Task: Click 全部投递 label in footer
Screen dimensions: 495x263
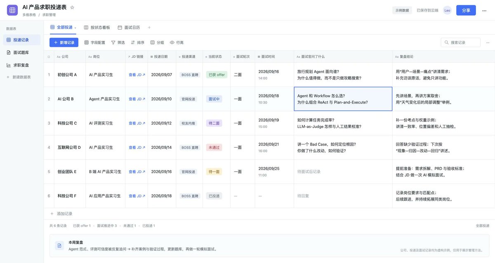Action: click(x=482, y=226)
